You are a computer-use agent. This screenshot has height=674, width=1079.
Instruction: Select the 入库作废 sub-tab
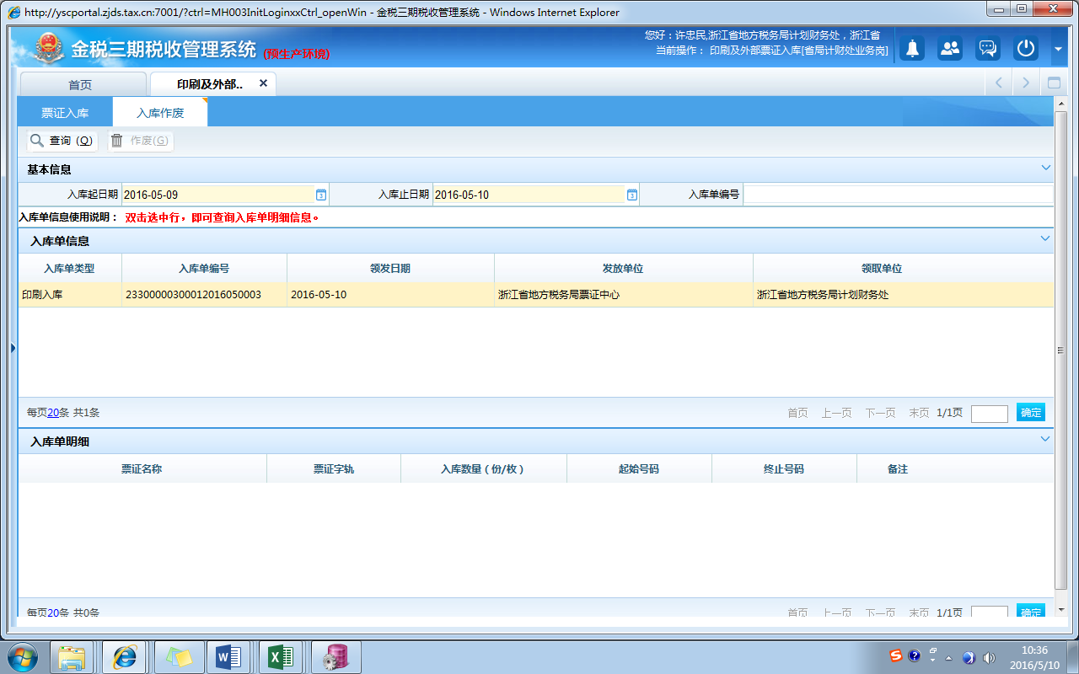click(160, 112)
